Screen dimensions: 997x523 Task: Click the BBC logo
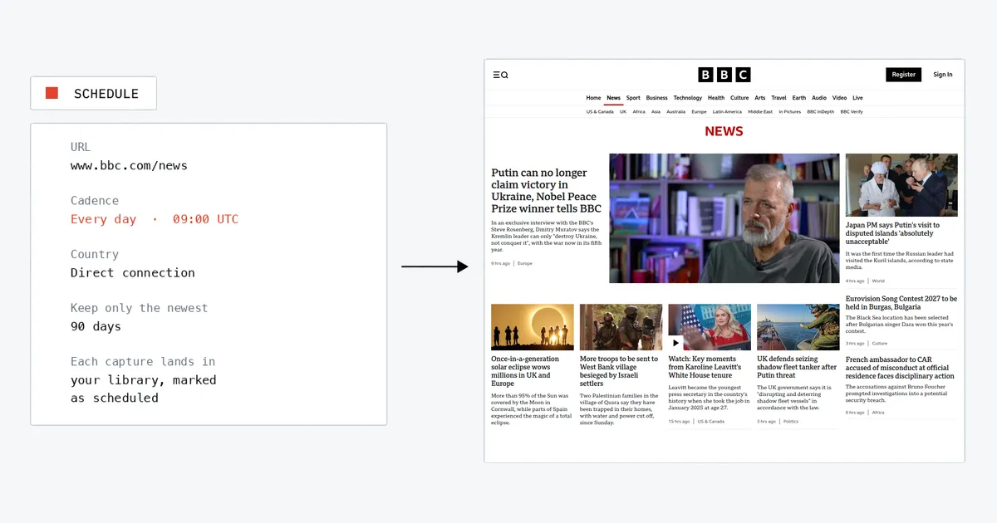click(x=724, y=75)
